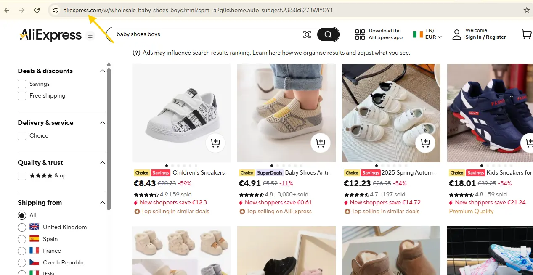Collapse the Shipping from section
Screen dimensions: 533x275
click(x=102, y=202)
